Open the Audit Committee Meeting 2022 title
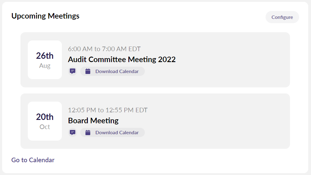311x175 pixels. 122,59
